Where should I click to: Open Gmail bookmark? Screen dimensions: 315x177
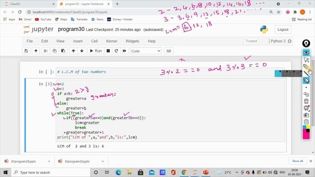[x=25, y=19]
